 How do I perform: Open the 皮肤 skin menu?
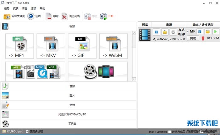coord(15,8)
